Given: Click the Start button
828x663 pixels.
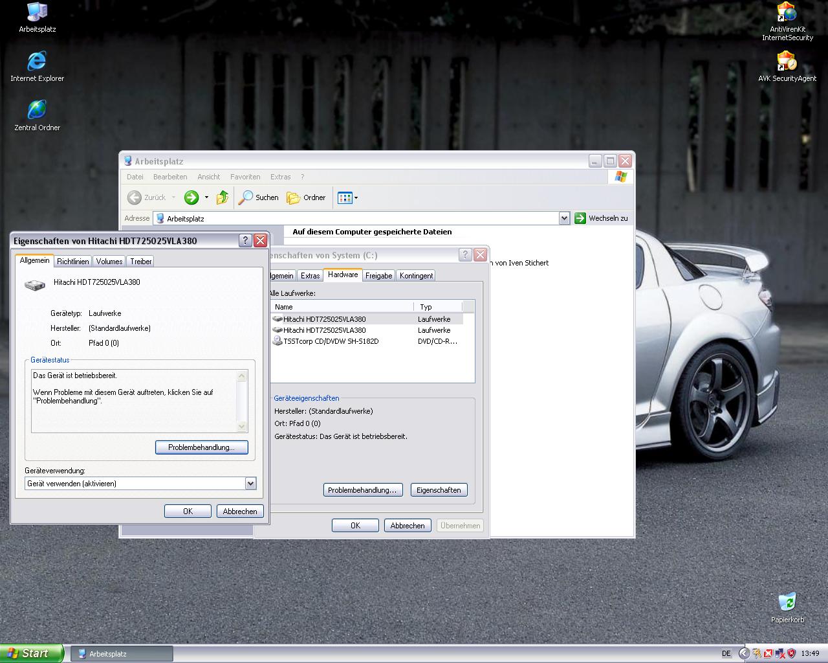Looking at the screenshot, I should point(32,653).
